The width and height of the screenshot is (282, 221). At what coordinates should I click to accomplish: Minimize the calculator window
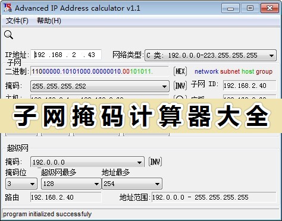230,8
